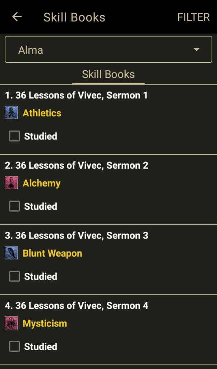Open the Athletics skill link
This screenshot has height=369, width=217.
(x=42, y=113)
